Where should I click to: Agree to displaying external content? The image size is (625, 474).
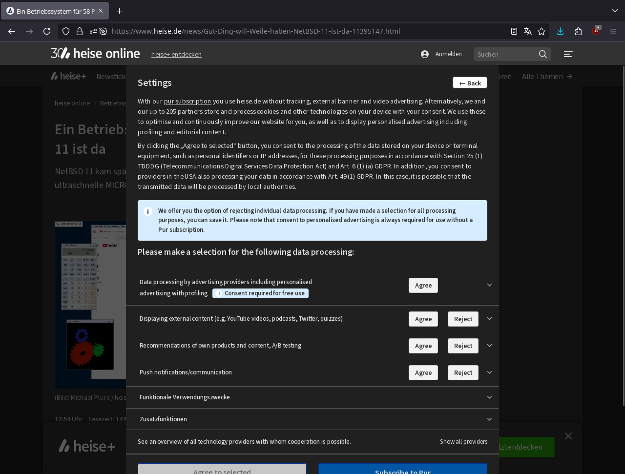click(x=423, y=319)
